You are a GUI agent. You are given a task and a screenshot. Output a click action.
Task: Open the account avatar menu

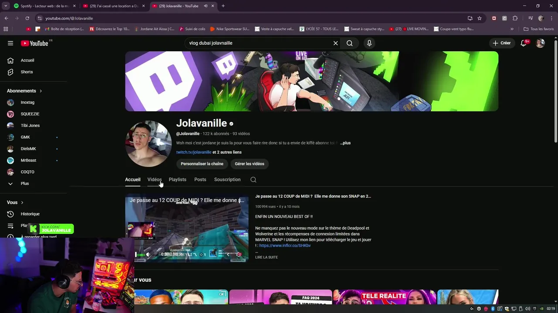[x=540, y=43]
